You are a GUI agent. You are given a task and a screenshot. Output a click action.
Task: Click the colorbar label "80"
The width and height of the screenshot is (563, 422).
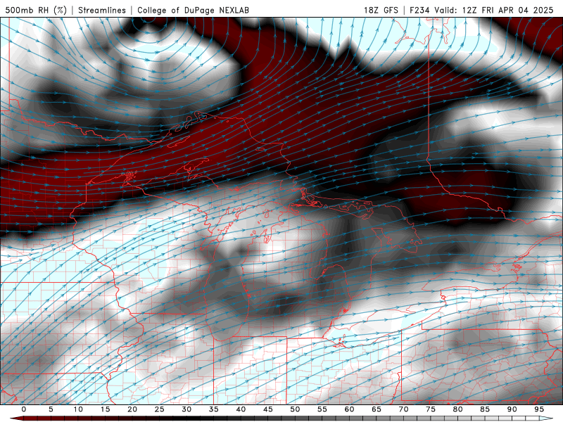pyautogui.click(x=457, y=409)
